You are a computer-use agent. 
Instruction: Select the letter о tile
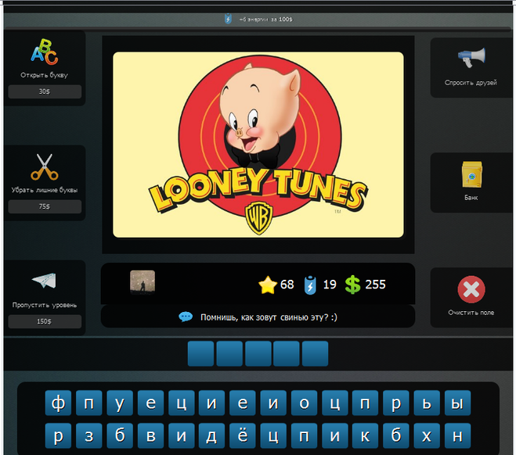304,403
